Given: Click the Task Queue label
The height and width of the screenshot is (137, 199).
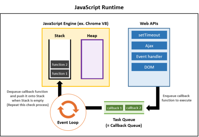Looking at the screenshot, I should tap(124, 120).
